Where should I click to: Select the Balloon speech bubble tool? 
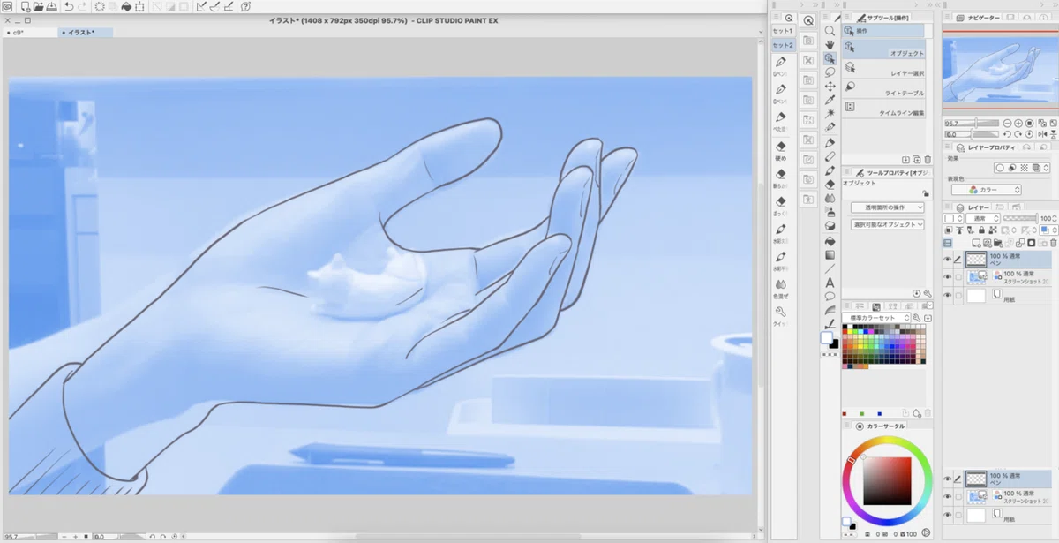click(830, 297)
